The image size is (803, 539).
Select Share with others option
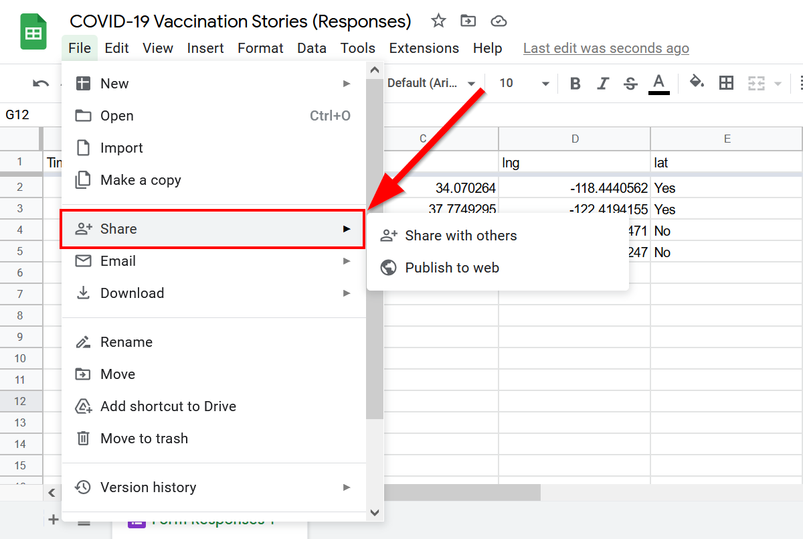pyautogui.click(x=461, y=236)
